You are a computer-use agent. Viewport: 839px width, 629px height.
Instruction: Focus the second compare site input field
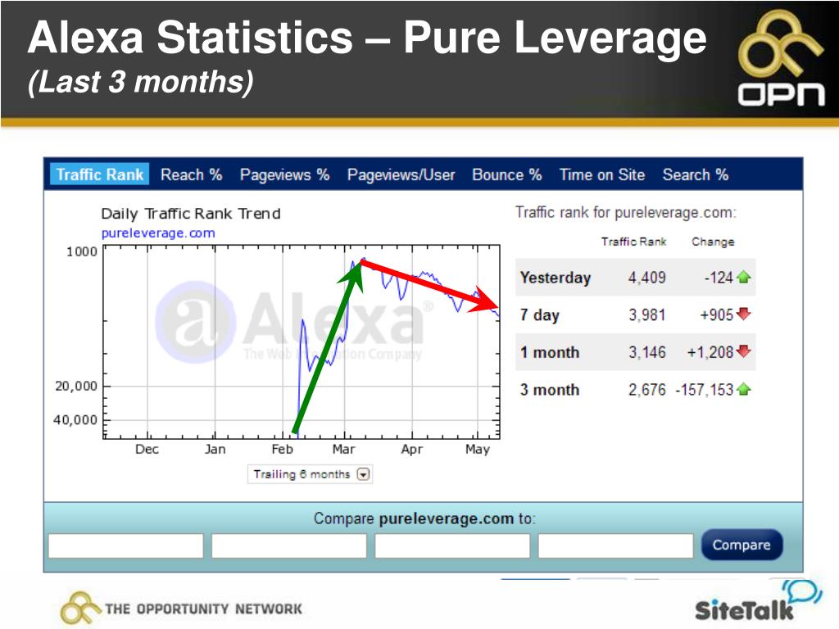pyautogui.click(x=289, y=546)
